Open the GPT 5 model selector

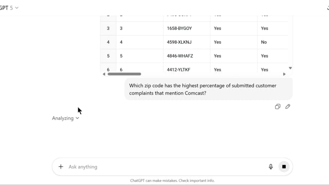click(9, 8)
